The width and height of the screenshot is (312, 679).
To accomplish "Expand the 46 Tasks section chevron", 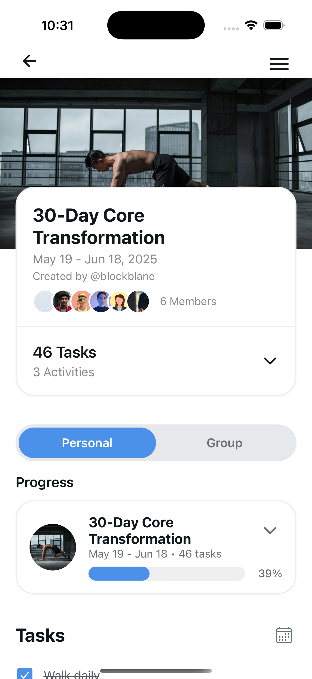I will tap(270, 361).
